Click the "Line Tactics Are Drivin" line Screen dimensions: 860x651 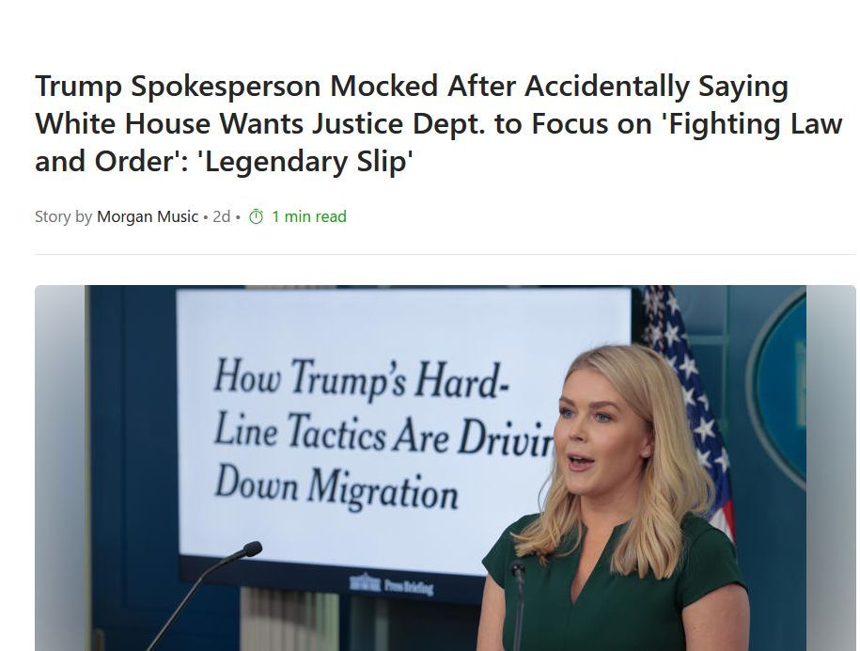(x=383, y=433)
